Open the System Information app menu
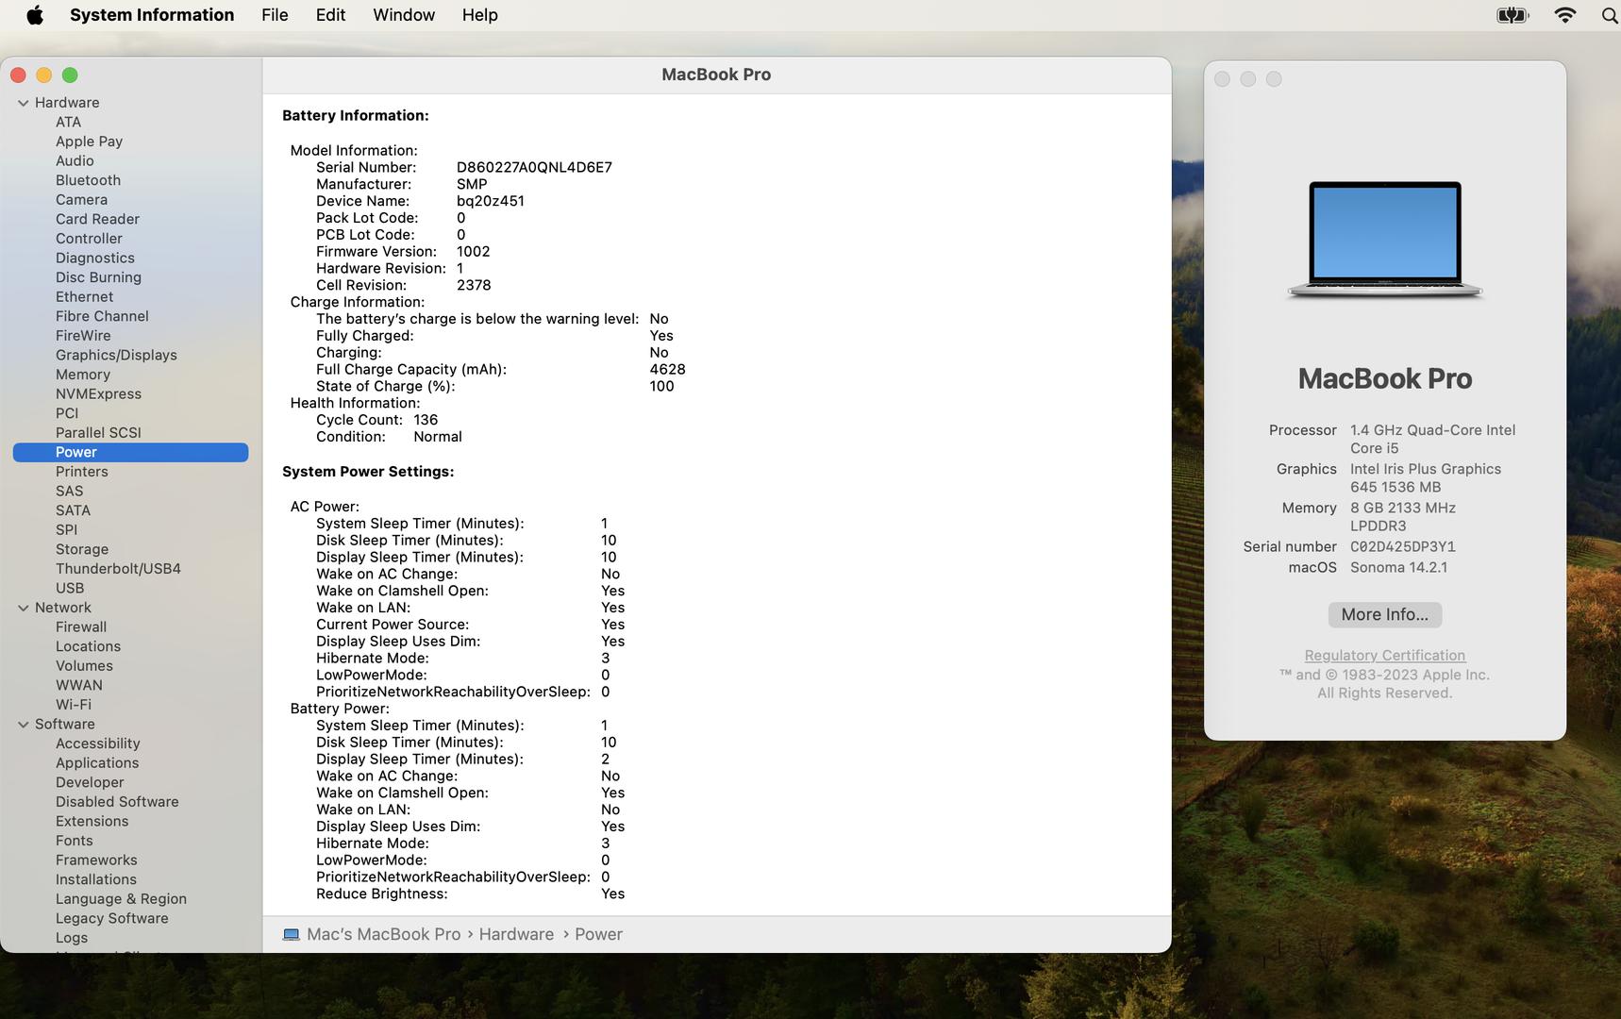The width and height of the screenshot is (1621, 1019). (x=152, y=15)
